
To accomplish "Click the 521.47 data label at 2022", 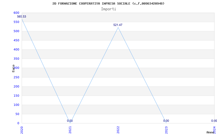I will tap(118, 25).
